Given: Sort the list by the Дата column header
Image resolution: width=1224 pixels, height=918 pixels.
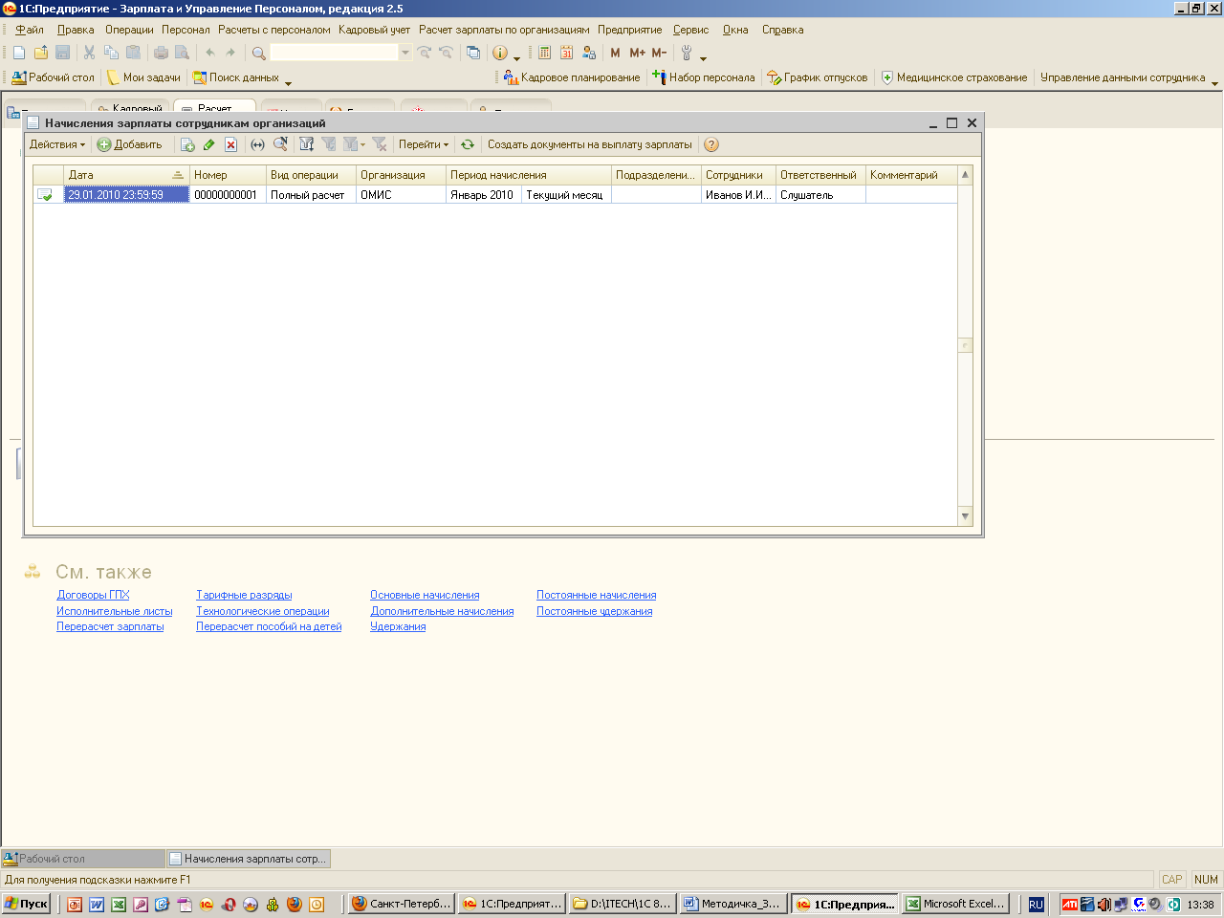Looking at the screenshot, I should [x=126, y=175].
